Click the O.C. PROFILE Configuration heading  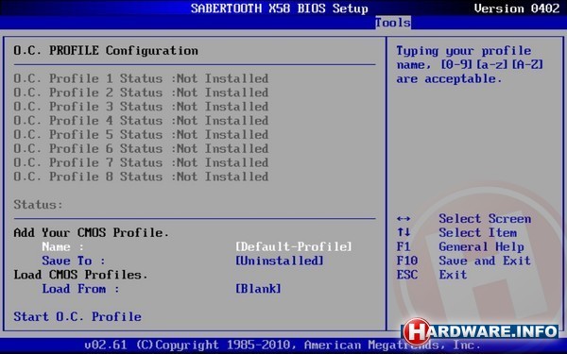point(106,51)
